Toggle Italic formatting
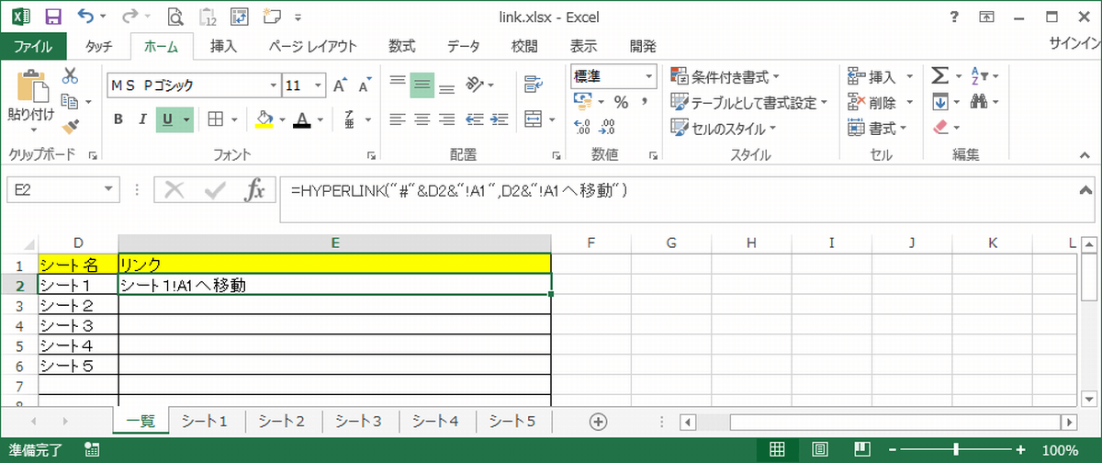1102x463 pixels. pyautogui.click(x=142, y=119)
